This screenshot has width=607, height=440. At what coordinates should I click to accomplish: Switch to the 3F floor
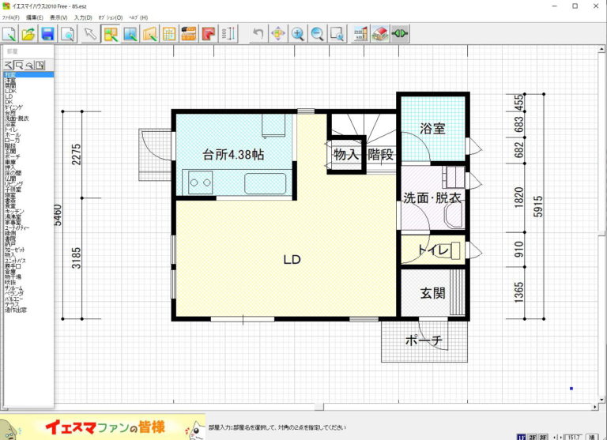coord(544,435)
